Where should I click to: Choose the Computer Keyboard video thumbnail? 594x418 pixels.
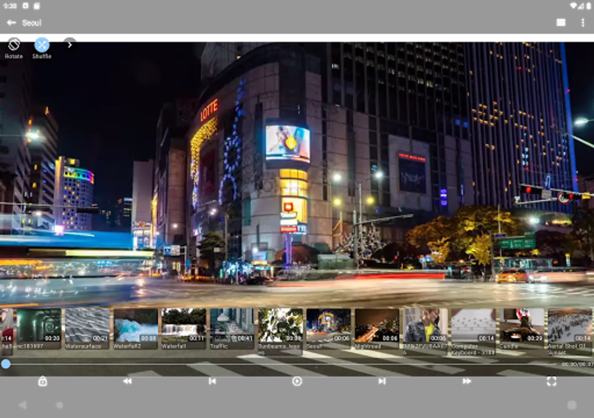(473, 332)
